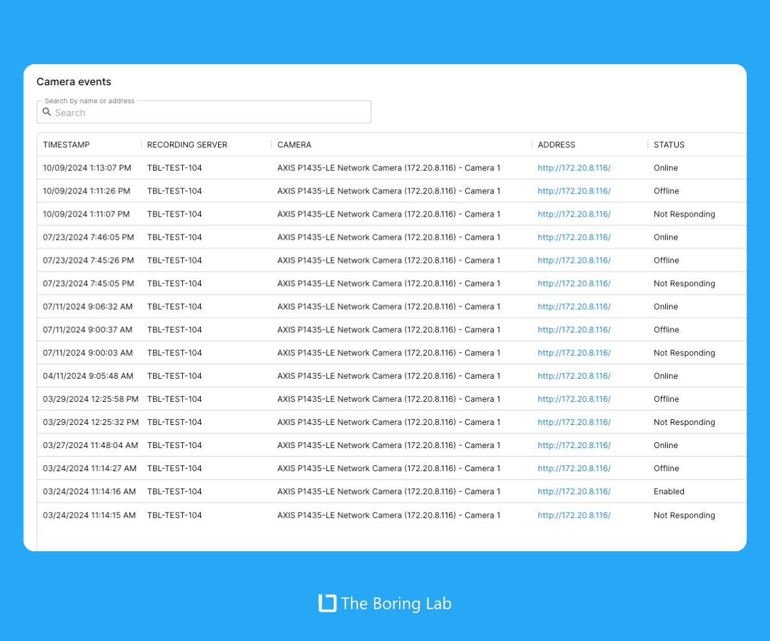Sort by the ADDRESS column header
The height and width of the screenshot is (641, 770).
click(556, 145)
